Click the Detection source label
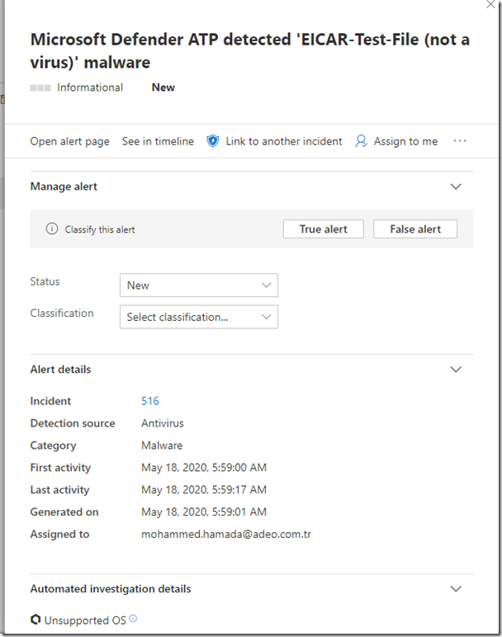502x637 pixels. click(x=73, y=423)
